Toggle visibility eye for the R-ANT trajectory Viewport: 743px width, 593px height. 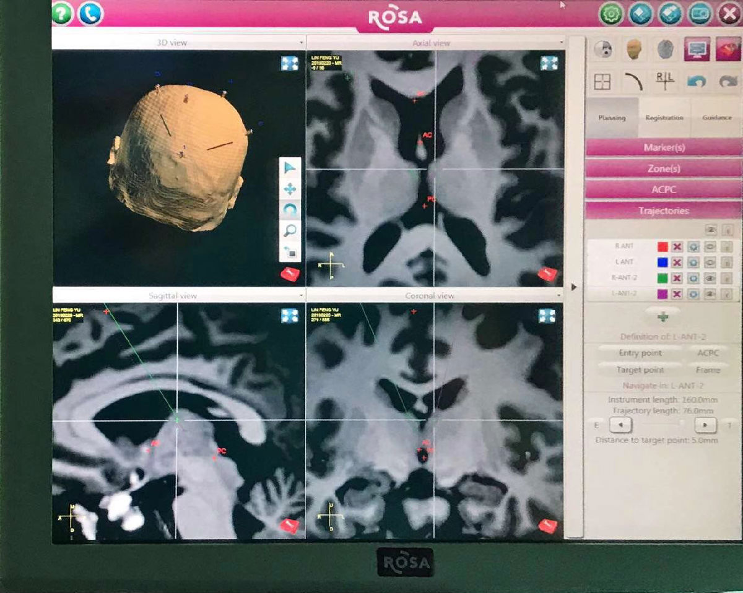click(711, 246)
